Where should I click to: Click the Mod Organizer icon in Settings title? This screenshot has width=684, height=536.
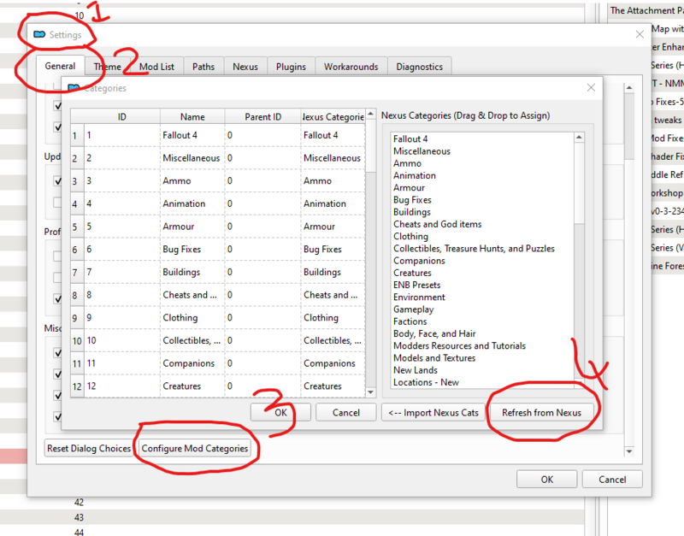point(39,34)
